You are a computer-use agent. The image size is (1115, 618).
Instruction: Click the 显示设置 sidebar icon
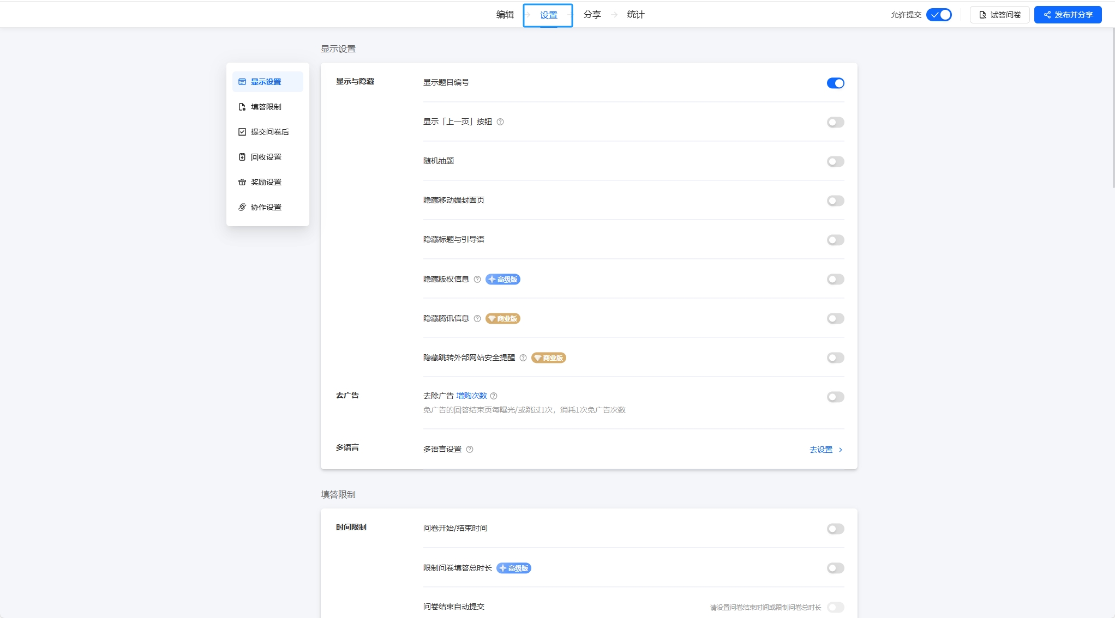[x=242, y=82]
